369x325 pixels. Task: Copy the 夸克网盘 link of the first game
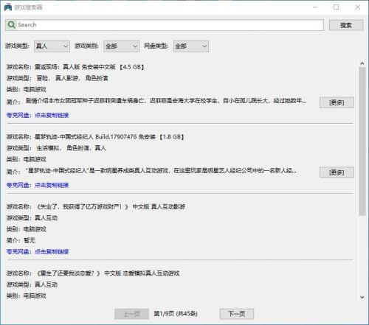(38, 115)
